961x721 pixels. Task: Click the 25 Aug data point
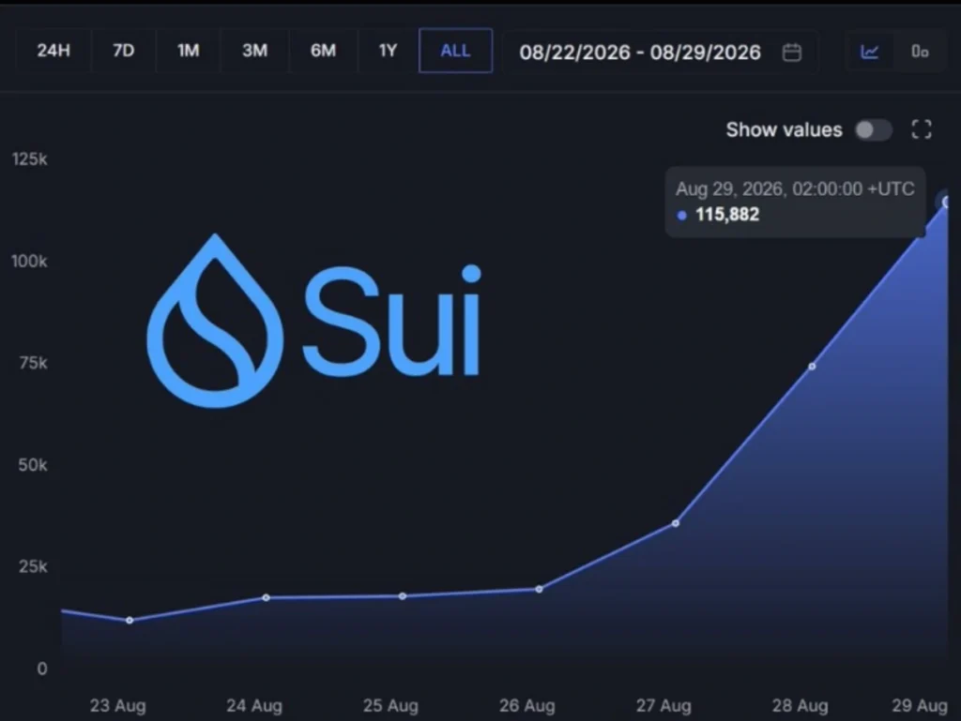(x=403, y=596)
